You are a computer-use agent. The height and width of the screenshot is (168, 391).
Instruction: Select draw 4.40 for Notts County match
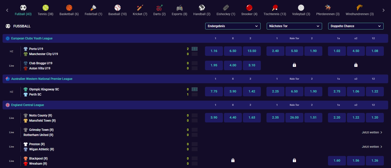coord(233,118)
